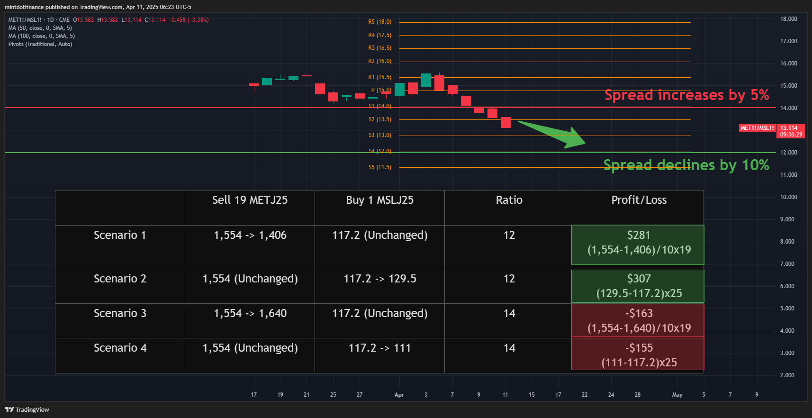Click the S5 (11.5) pivot label
This screenshot has width=812, height=418.
point(380,167)
